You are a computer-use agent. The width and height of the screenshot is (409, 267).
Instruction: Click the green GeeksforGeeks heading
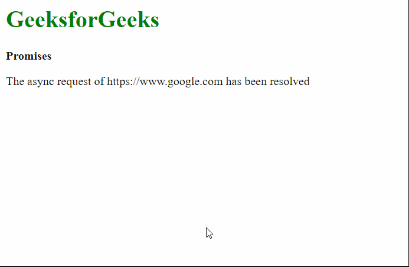[x=83, y=19]
